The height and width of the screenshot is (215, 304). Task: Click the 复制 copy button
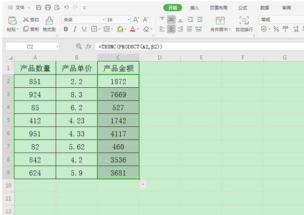(x=31, y=29)
